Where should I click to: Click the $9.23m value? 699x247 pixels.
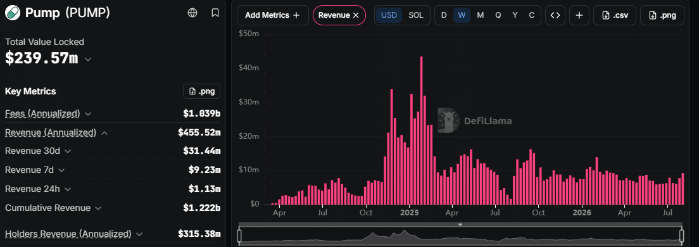pos(204,170)
